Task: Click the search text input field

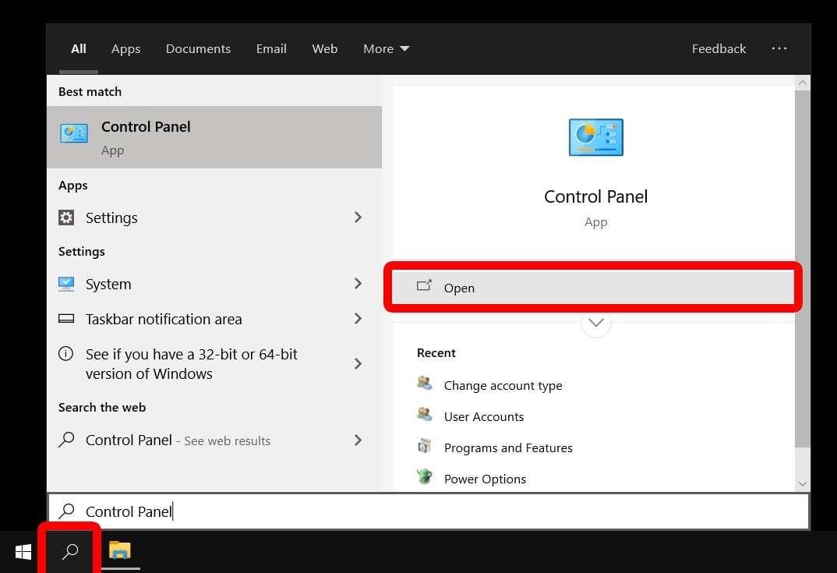Action: coord(429,511)
